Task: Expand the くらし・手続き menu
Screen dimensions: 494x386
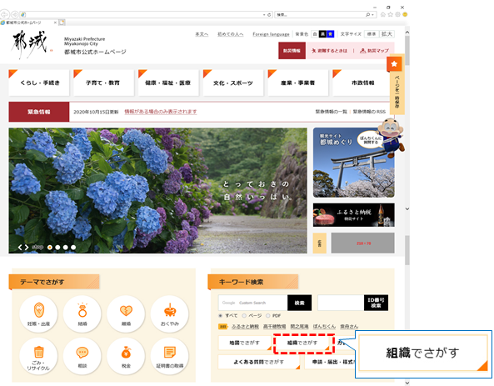Action: point(39,83)
